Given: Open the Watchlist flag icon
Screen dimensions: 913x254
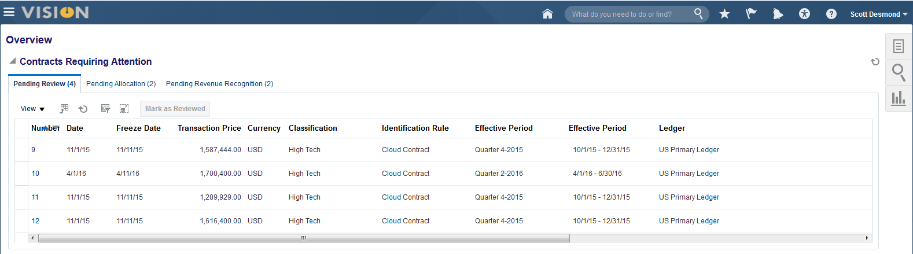Looking at the screenshot, I should [x=751, y=14].
